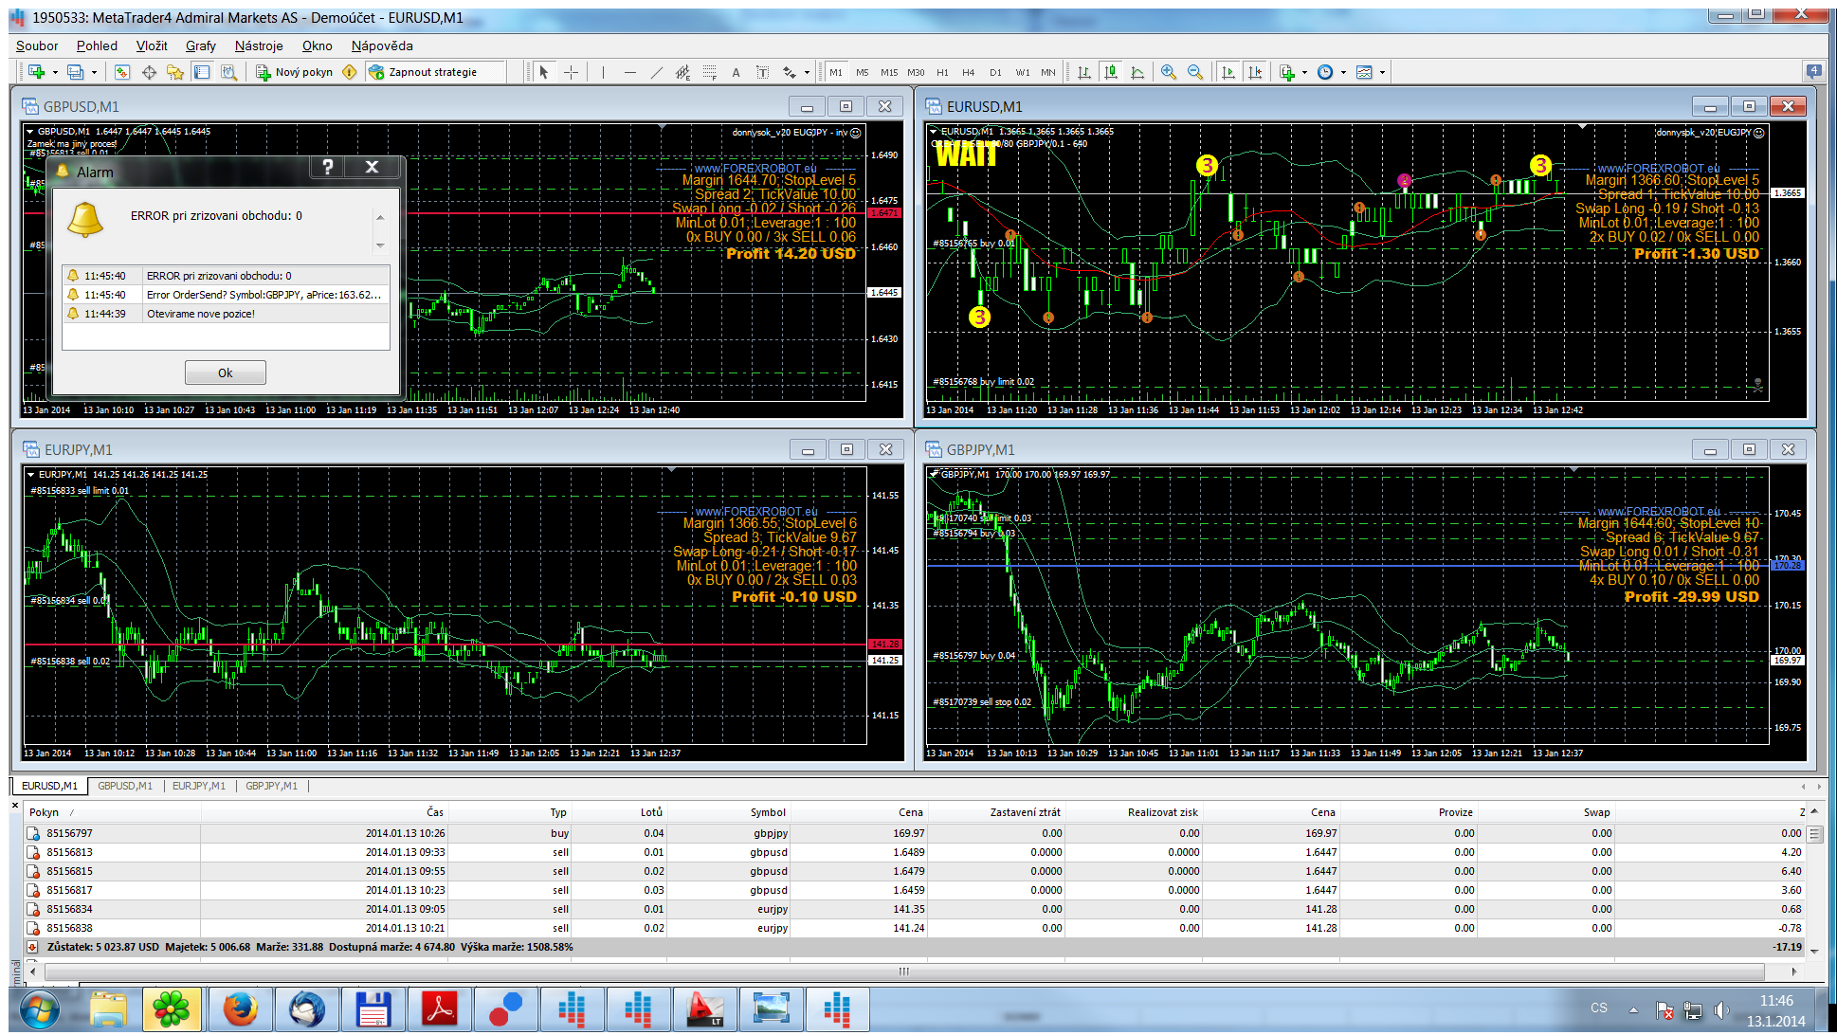Click the terminal horizontal scrollbar

coord(903,971)
